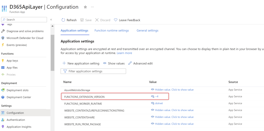Open the Deployment Center item

coord(19,97)
